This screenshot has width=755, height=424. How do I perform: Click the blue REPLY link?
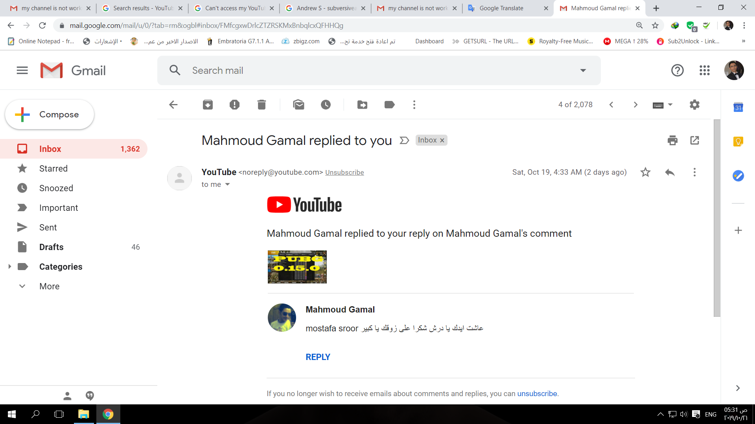(x=318, y=357)
